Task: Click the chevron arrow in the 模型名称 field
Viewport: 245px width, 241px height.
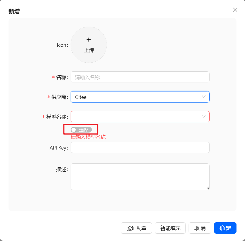Action: pyautogui.click(x=204, y=117)
